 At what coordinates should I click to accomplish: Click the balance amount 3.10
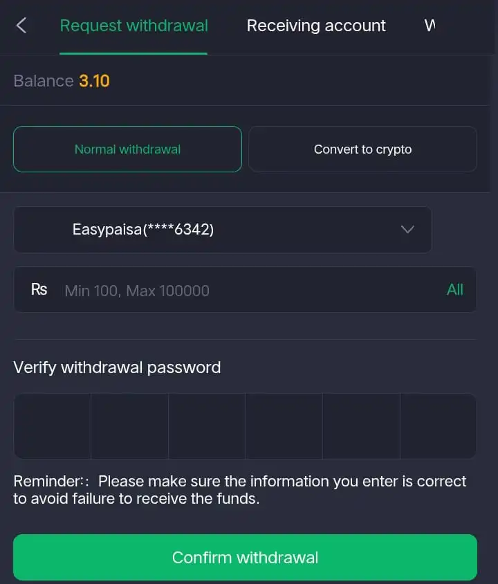point(94,81)
